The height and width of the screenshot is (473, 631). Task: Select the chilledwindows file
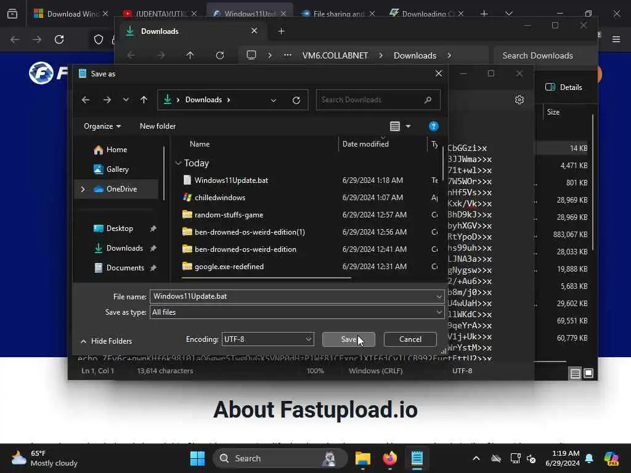(x=220, y=198)
